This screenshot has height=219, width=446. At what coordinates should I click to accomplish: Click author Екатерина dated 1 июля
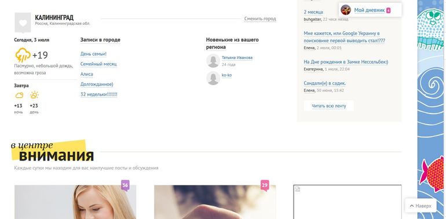click(313, 69)
